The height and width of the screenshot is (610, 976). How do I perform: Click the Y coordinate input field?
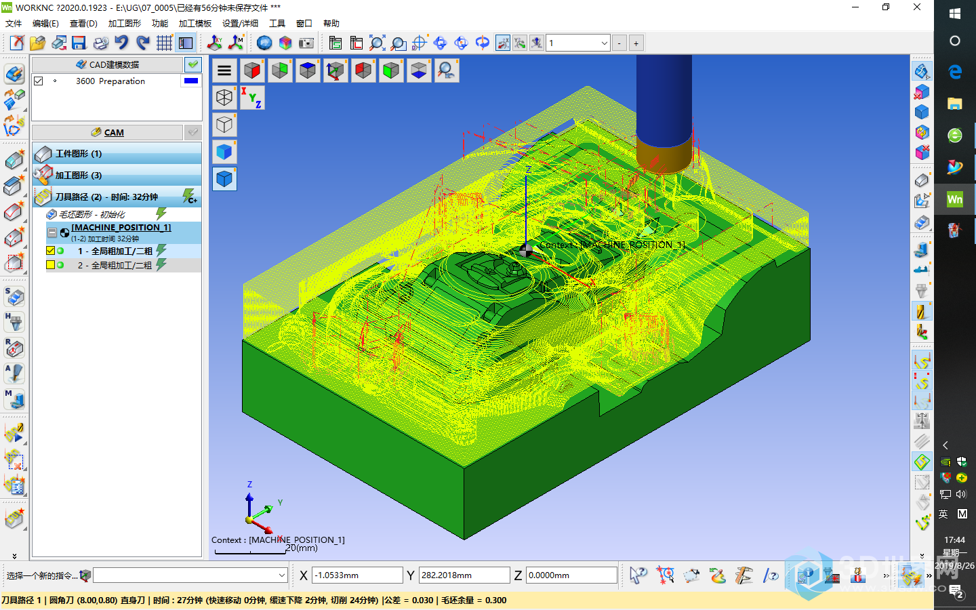pyautogui.click(x=464, y=575)
